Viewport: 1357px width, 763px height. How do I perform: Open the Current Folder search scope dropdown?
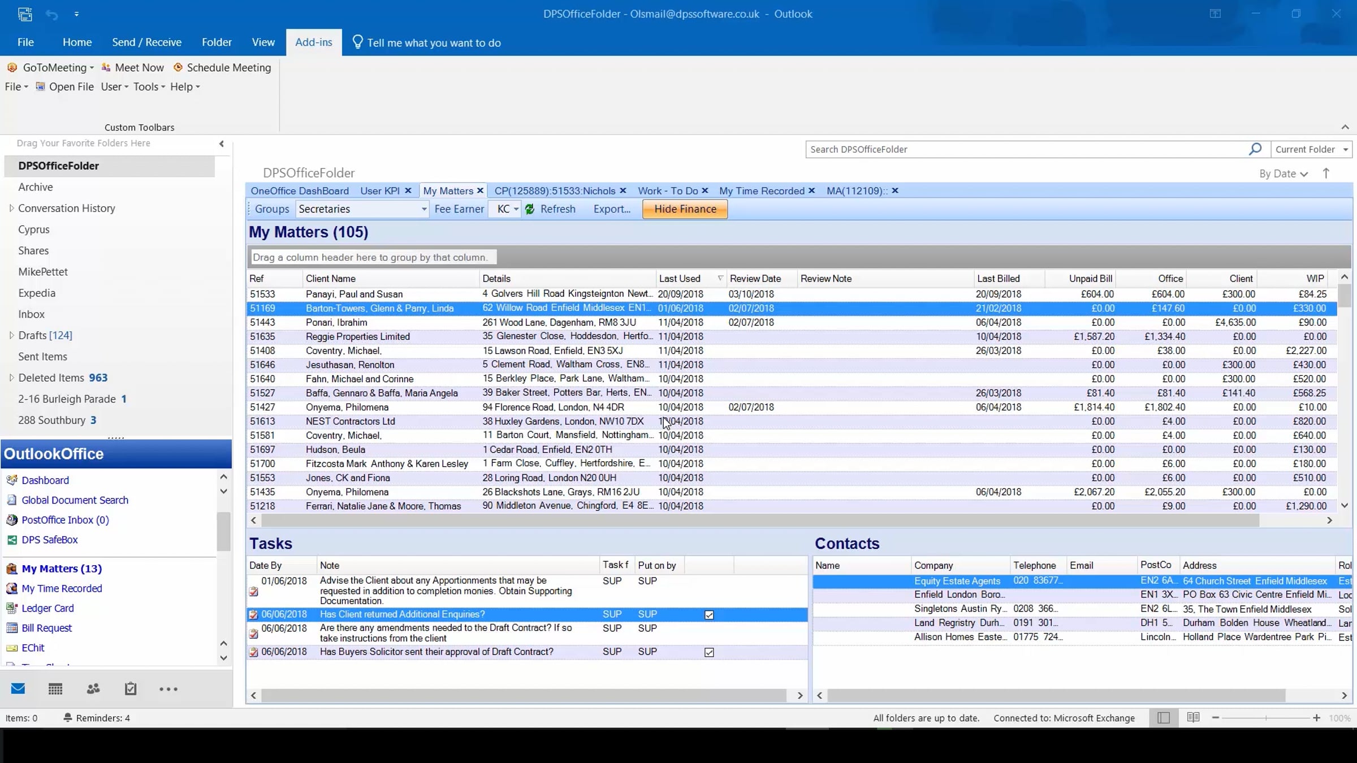1346,149
